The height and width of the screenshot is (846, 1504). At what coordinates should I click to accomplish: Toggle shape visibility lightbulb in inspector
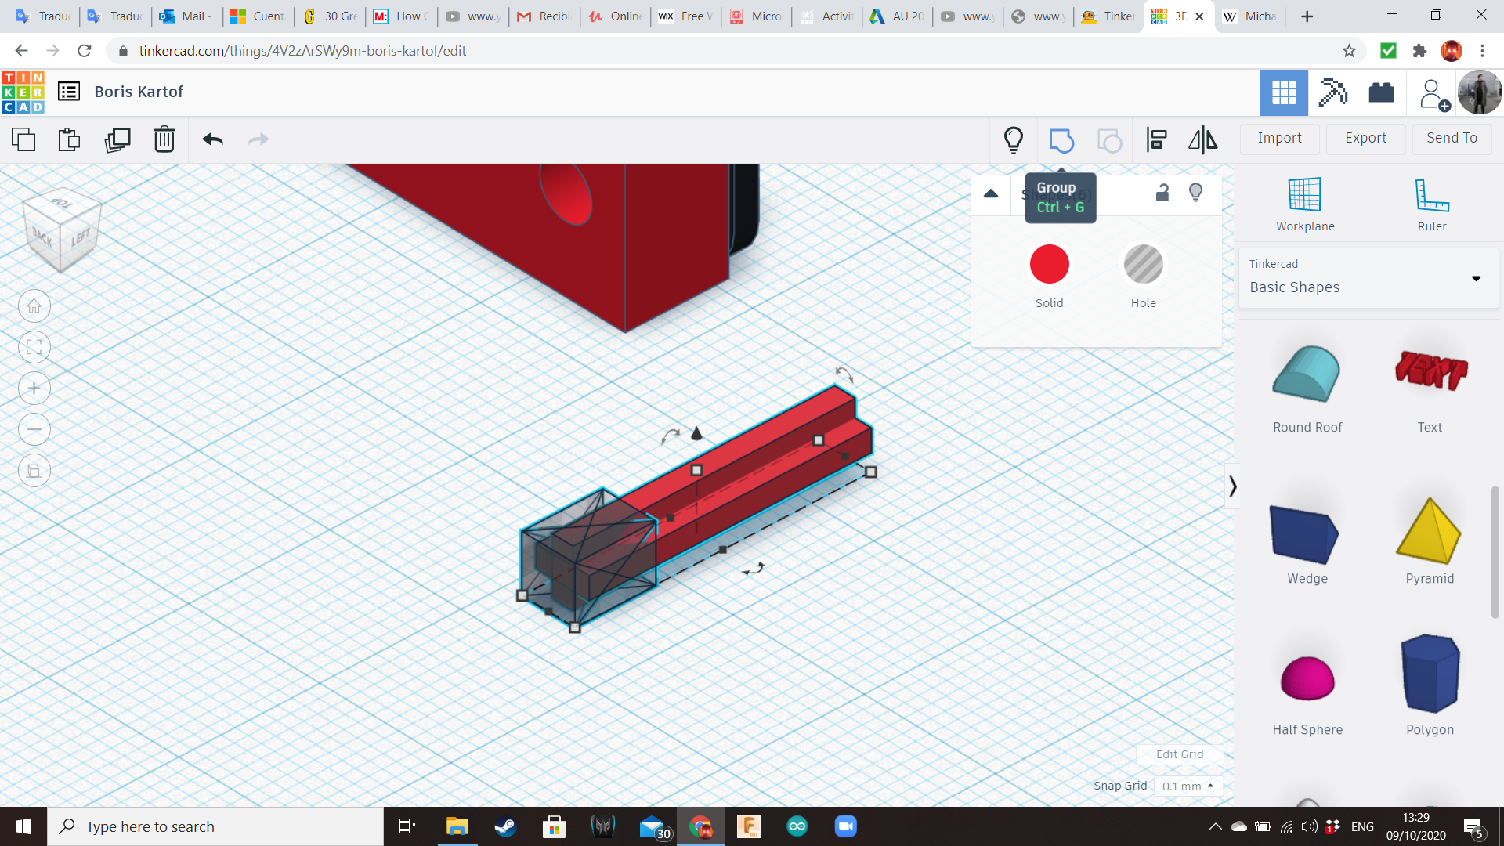[x=1195, y=193]
